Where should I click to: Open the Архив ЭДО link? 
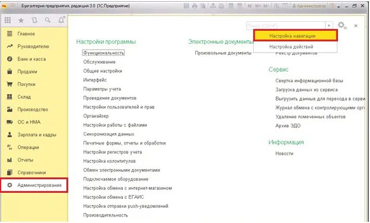[x=288, y=126]
